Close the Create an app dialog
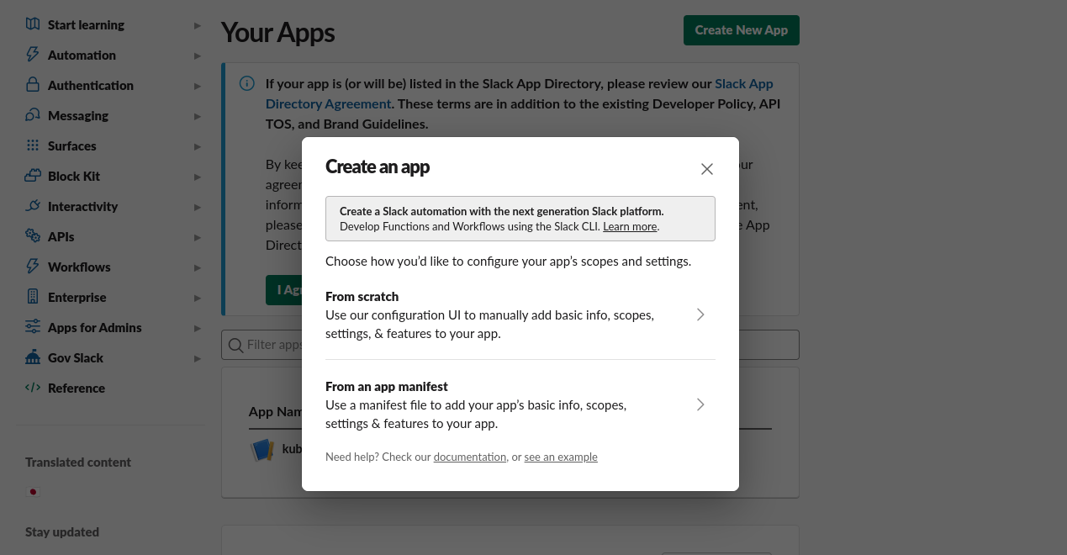The width and height of the screenshot is (1067, 555). click(x=706, y=169)
